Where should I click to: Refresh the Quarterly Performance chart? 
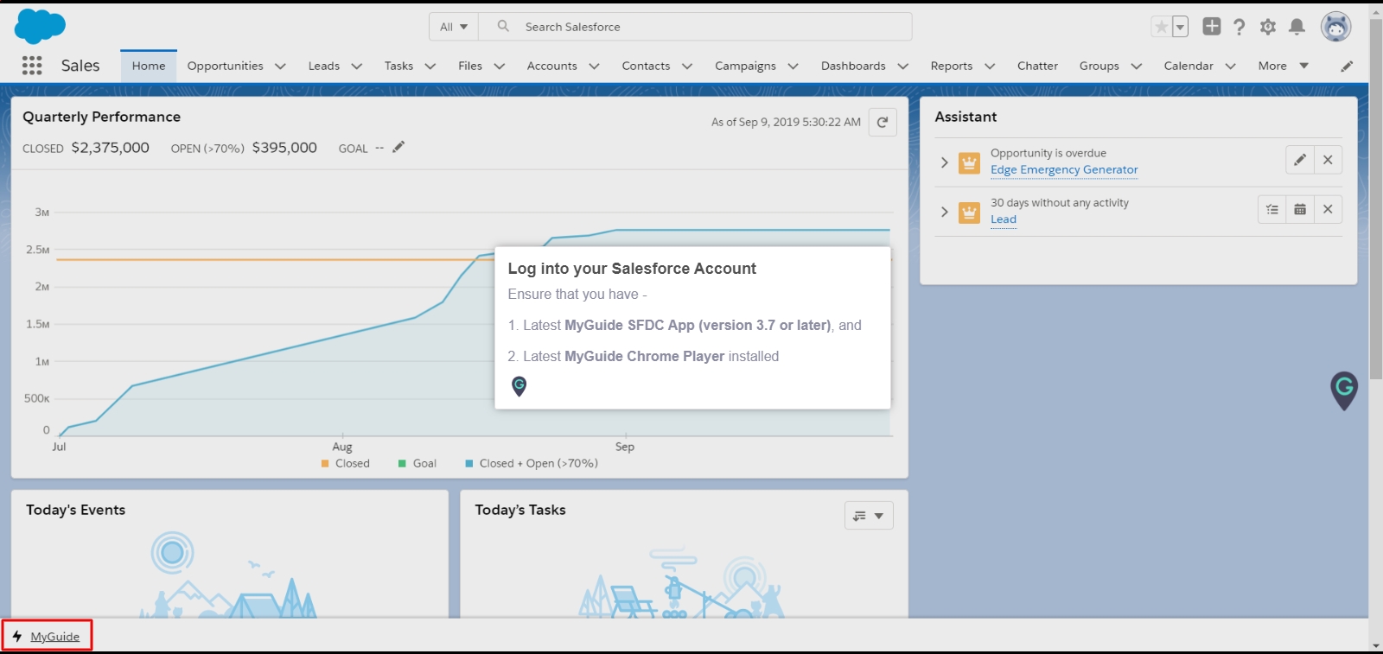tap(883, 122)
